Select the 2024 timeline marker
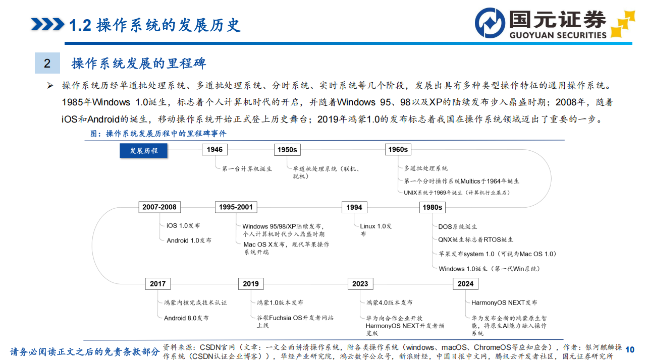This screenshot has width=646, height=363. click(465, 283)
